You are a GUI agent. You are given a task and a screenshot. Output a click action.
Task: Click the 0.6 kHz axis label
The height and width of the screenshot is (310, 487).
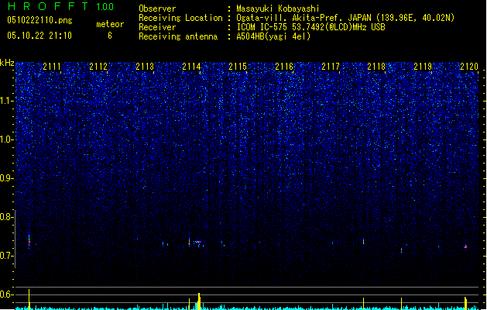coord(6,294)
